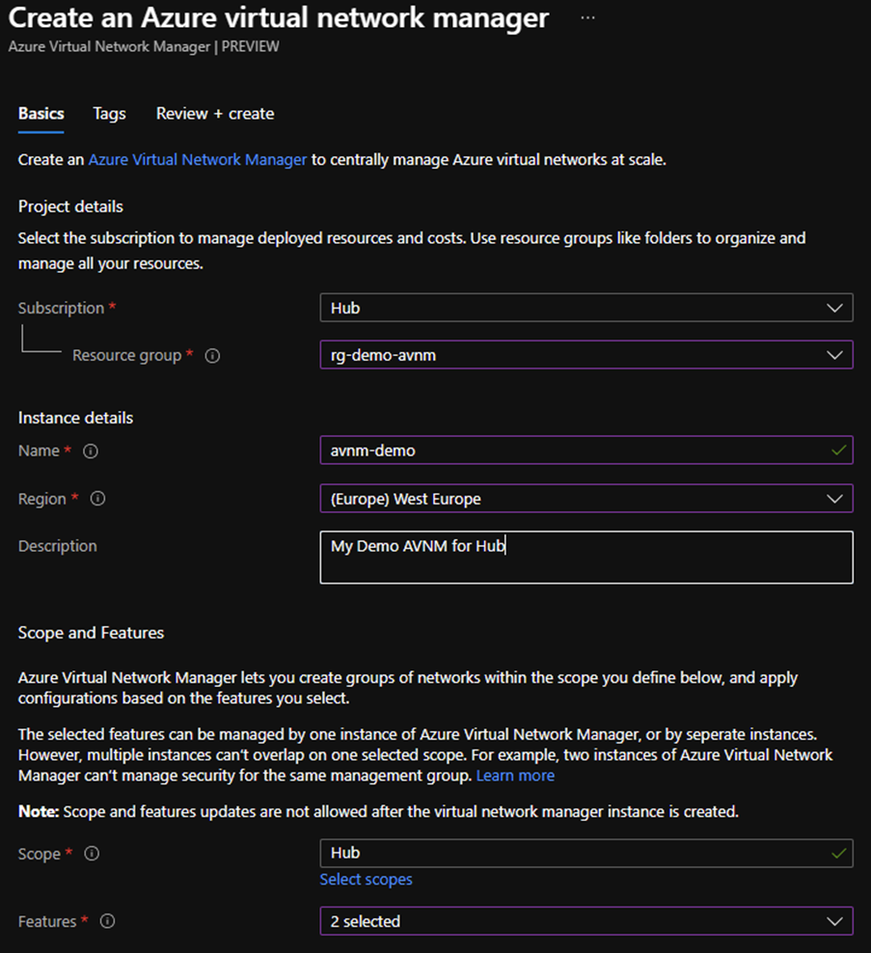The width and height of the screenshot is (871, 953).
Task: Click the Project details heading
Action: (70, 206)
